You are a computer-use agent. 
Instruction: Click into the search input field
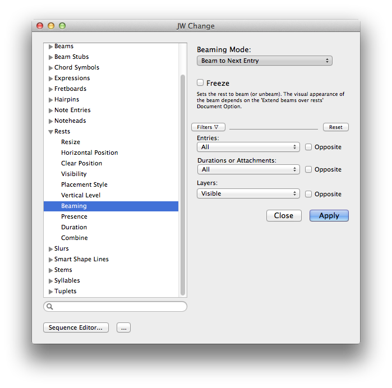pos(119,307)
